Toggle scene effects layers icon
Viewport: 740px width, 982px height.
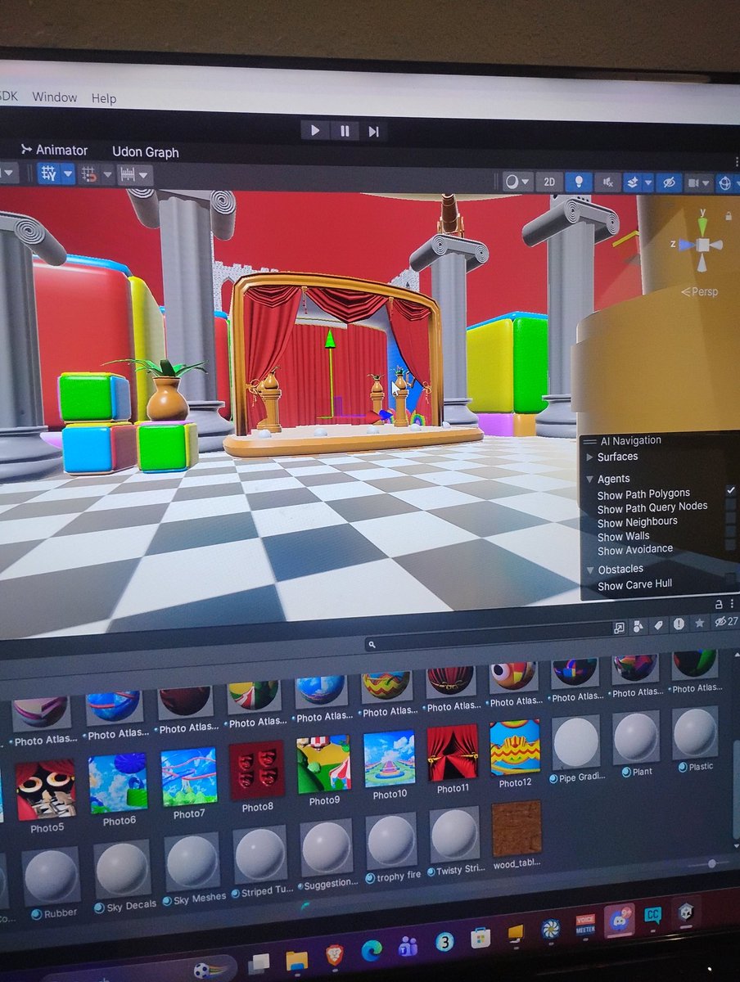632,182
